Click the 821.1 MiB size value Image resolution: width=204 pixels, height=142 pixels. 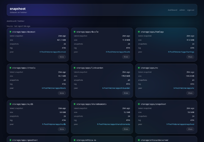[61, 40]
